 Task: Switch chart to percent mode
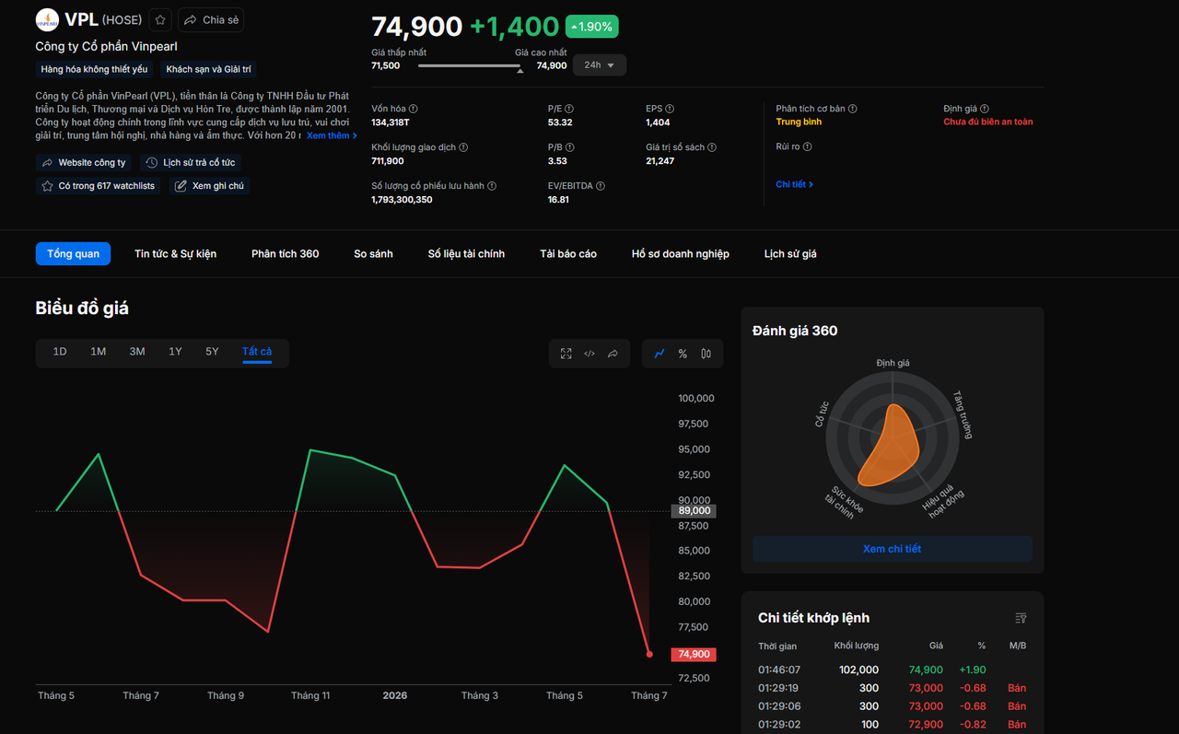point(683,354)
